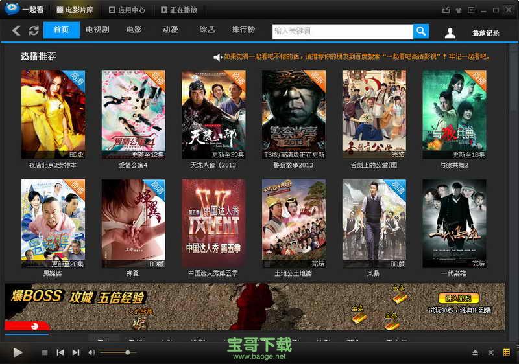Stop playback with the stop button
This screenshot has width=519, height=364.
click(x=45, y=352)
